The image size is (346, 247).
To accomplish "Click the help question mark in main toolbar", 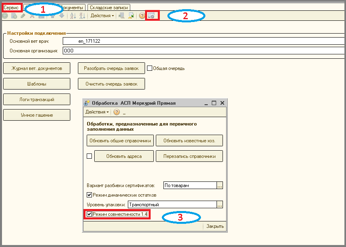I will coord(142,16).
